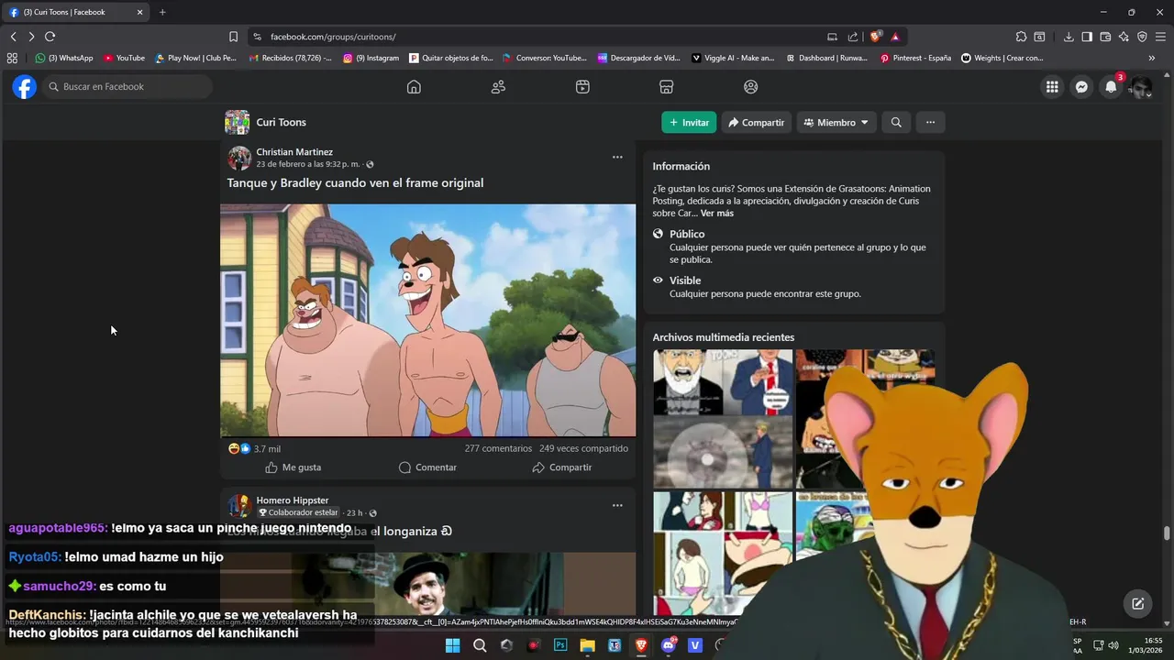1174x660 pixels.
Task: Open the Friends icon in Facebook's top bar
Action: pyautogui.click(x=498, y=86)
